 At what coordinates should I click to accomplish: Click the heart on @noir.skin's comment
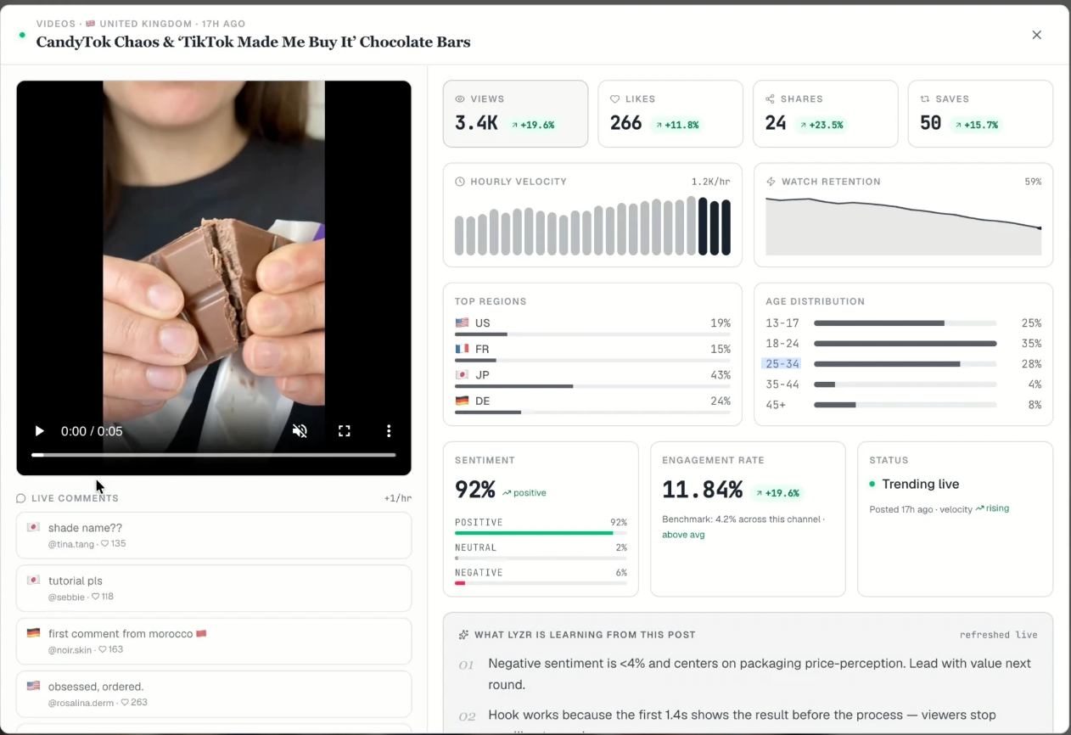click(x=103, y=649)
